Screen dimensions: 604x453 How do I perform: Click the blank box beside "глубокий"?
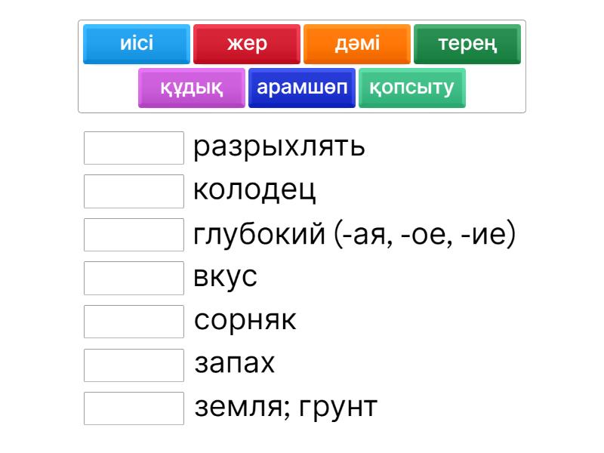(134, 234)
